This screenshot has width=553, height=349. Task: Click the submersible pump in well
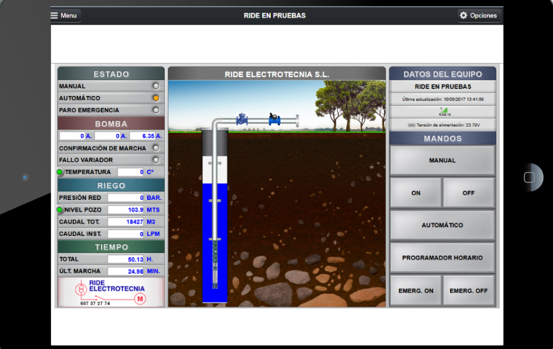point(215,264)
